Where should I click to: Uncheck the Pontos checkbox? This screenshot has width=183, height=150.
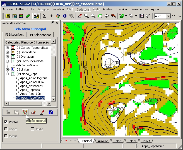(x=6, y=122)
